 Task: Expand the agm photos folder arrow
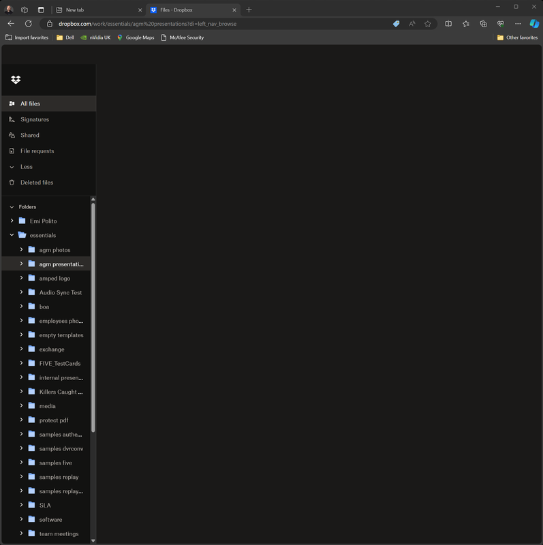pyautogui.click(x=21, y=249)
